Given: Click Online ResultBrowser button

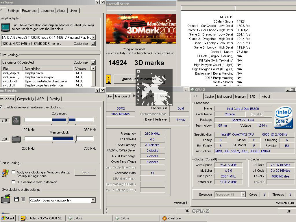Looking at the screenshot, I should 139,79.
